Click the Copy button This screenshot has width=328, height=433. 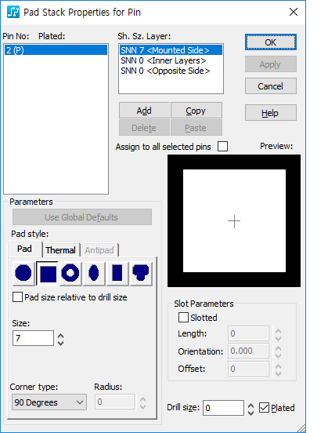click(196, 111)
